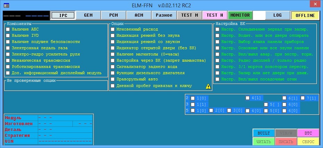Click the yellow warning triangle icon
323x148 pixels.
point(208,87)
